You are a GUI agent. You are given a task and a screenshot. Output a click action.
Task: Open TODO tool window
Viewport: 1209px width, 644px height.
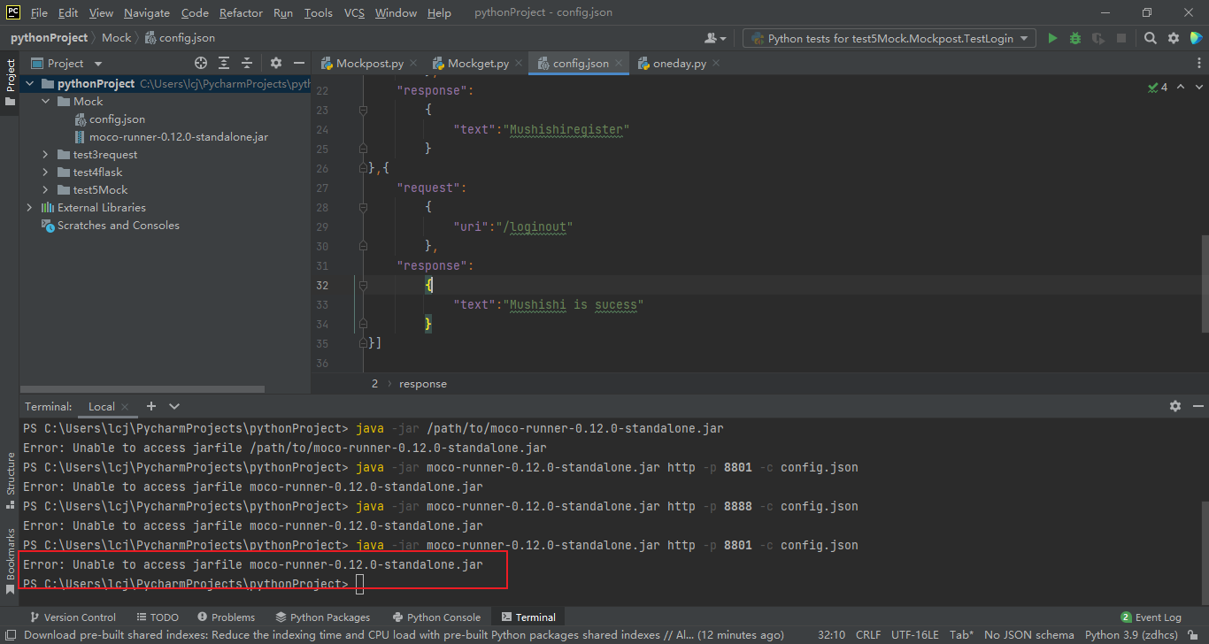[x=158, y=617]
